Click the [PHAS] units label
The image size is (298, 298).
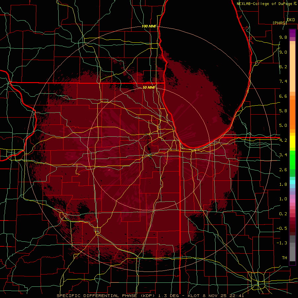(280, 23)
